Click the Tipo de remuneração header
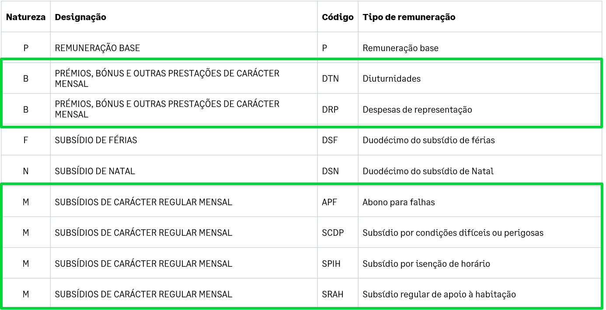Image resolution: width=606 pixels, height=310 pixels. pos(480,17)
